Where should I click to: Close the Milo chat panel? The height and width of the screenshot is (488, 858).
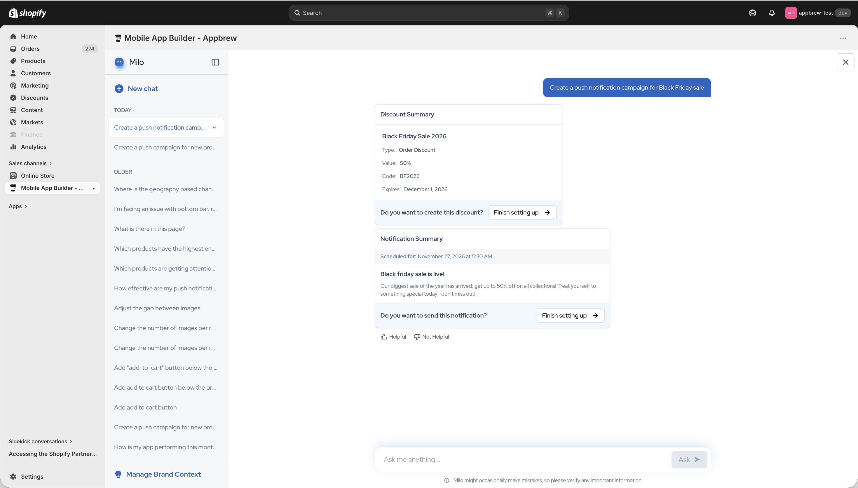pos(845,62)
